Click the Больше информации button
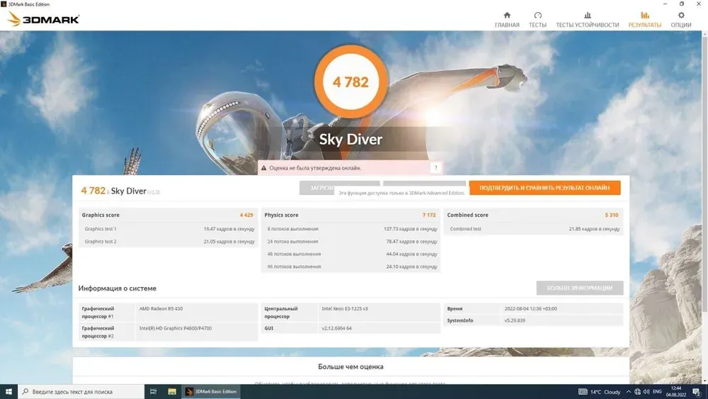Screen dimensions: 708x399 click(x=580, y=288)
